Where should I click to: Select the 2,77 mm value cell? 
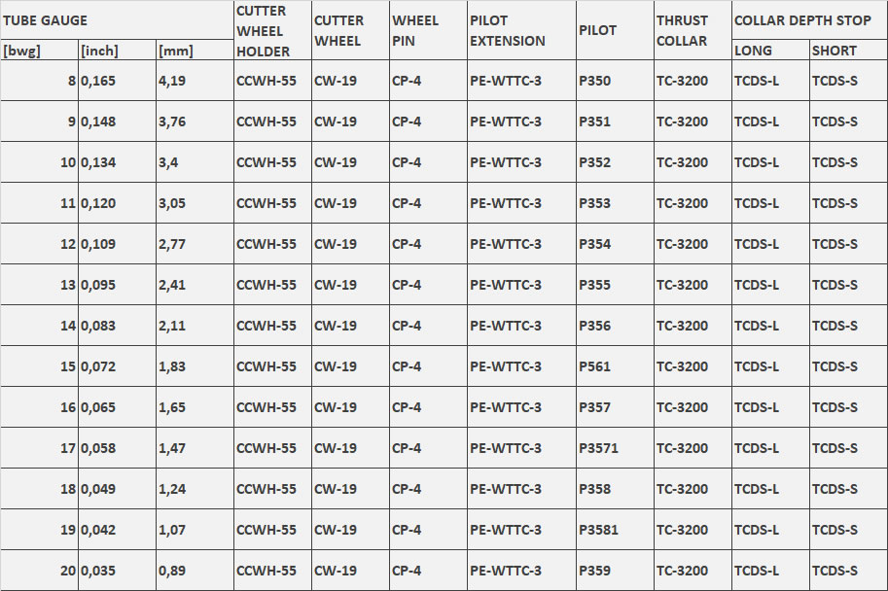click(195, 244)
